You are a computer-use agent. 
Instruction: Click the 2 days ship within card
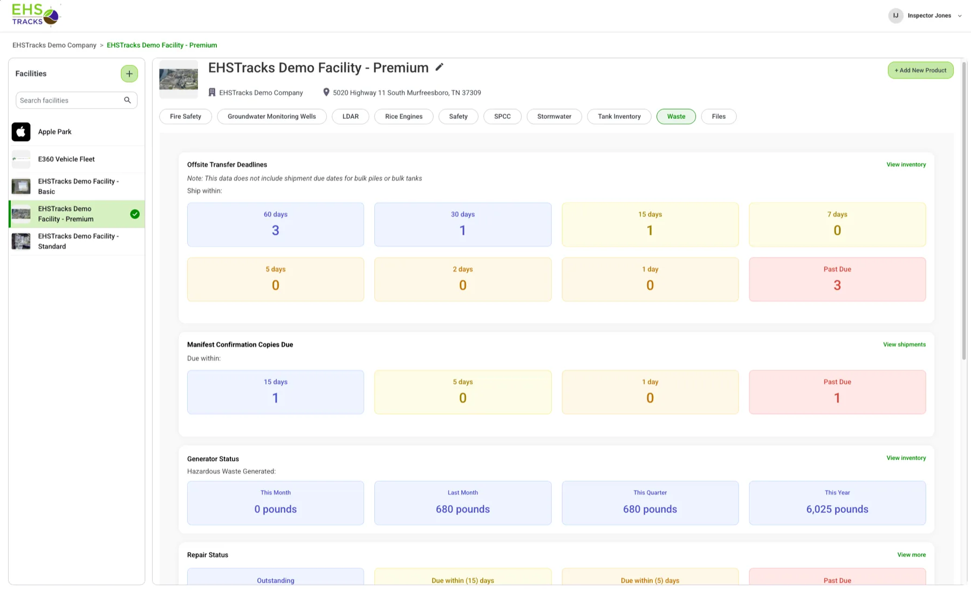pos(463,280)
